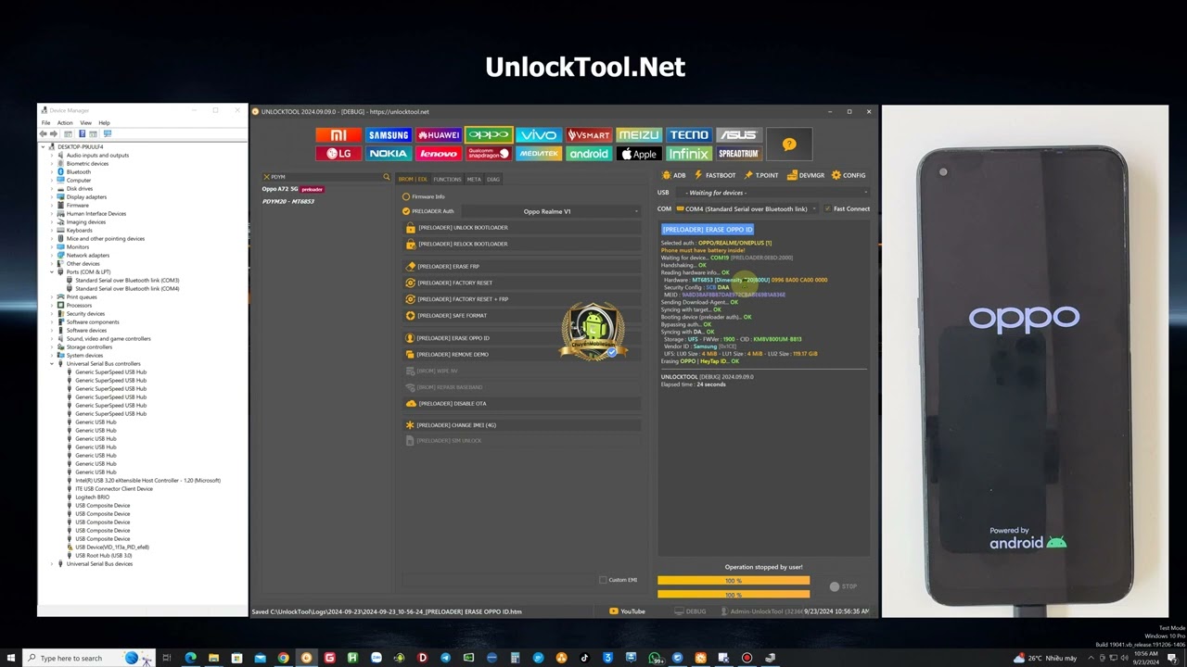Select the Apple brand icon
Screen dimensions: 1187x667
[x=639, y=154]
